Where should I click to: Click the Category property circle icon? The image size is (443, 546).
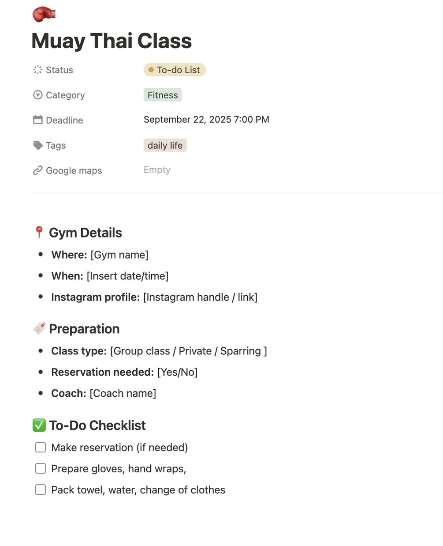[38, 95]
